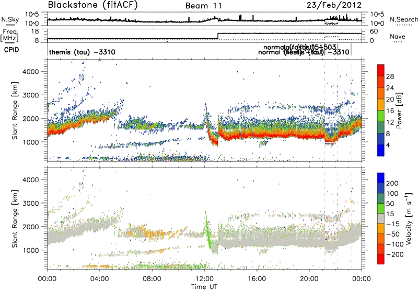
Task: Click the "Power [dB]" colorbar label
Action: pos(399,110)
